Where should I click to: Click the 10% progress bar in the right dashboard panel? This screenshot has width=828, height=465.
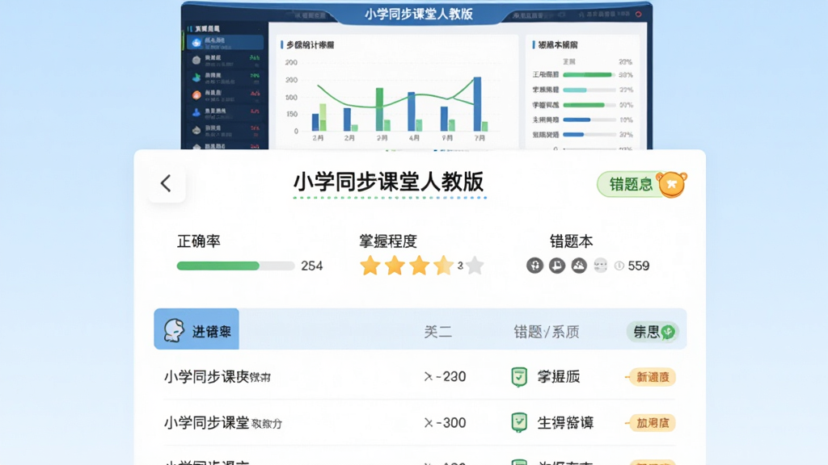589,119
